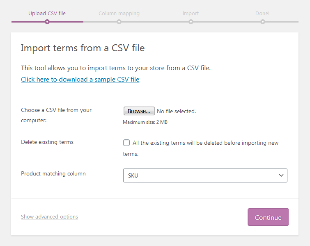The height and width of the screenshot is (246, 310).
Task: Click the Done! step dot
Action: (263, 22)
